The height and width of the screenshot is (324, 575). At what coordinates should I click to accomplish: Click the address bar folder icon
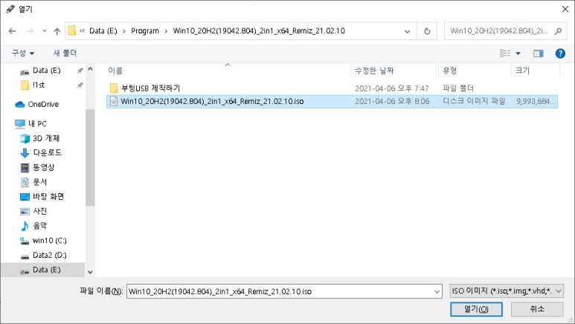point(72,31)
